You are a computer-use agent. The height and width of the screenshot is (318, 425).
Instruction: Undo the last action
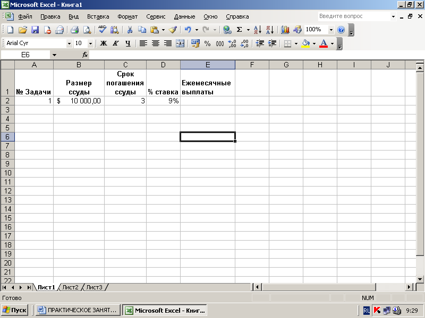[x=188, y=30]
